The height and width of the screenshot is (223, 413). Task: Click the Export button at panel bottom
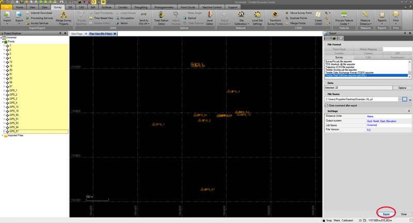(386, 214)
